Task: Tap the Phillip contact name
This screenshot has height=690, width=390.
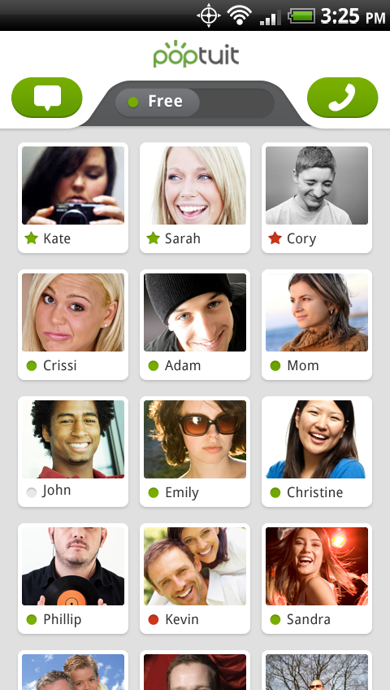Action: point(63,619)
